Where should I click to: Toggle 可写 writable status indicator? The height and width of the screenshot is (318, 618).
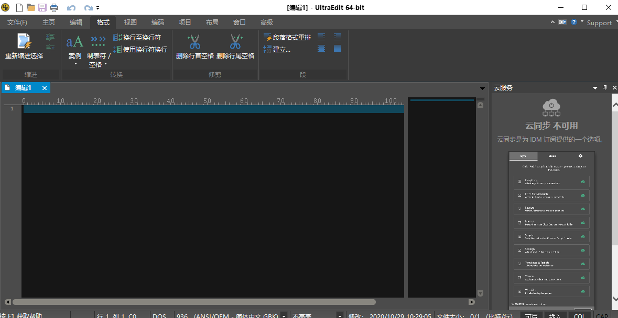tap(531, 315)
